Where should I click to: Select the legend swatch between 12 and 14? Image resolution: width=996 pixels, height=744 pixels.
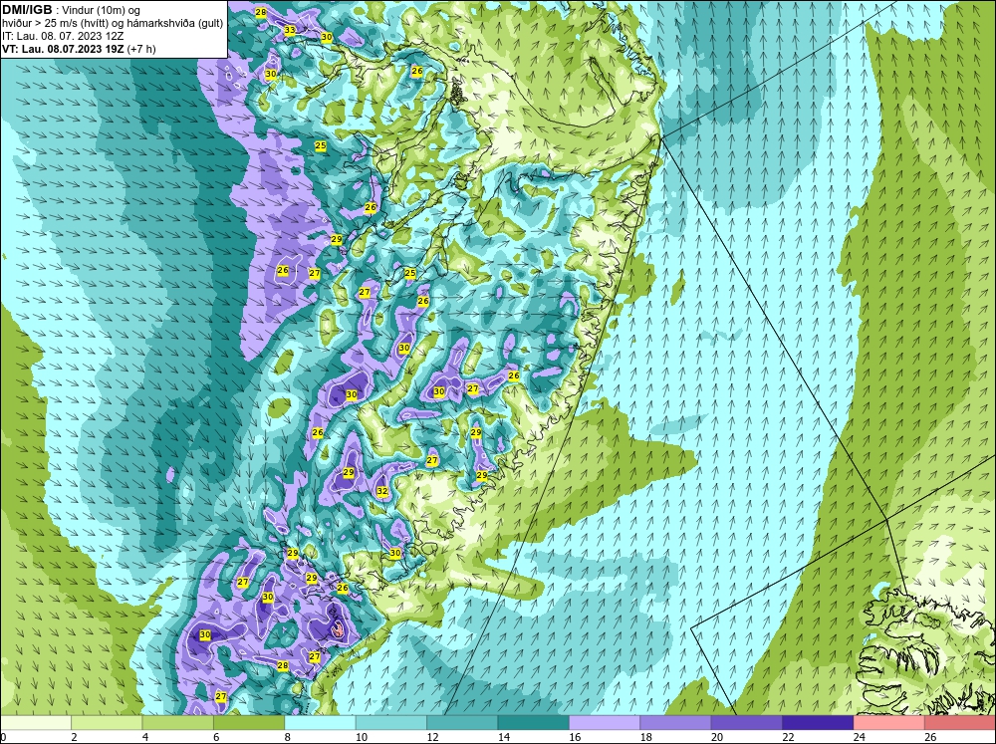click(x=462, y=723)
